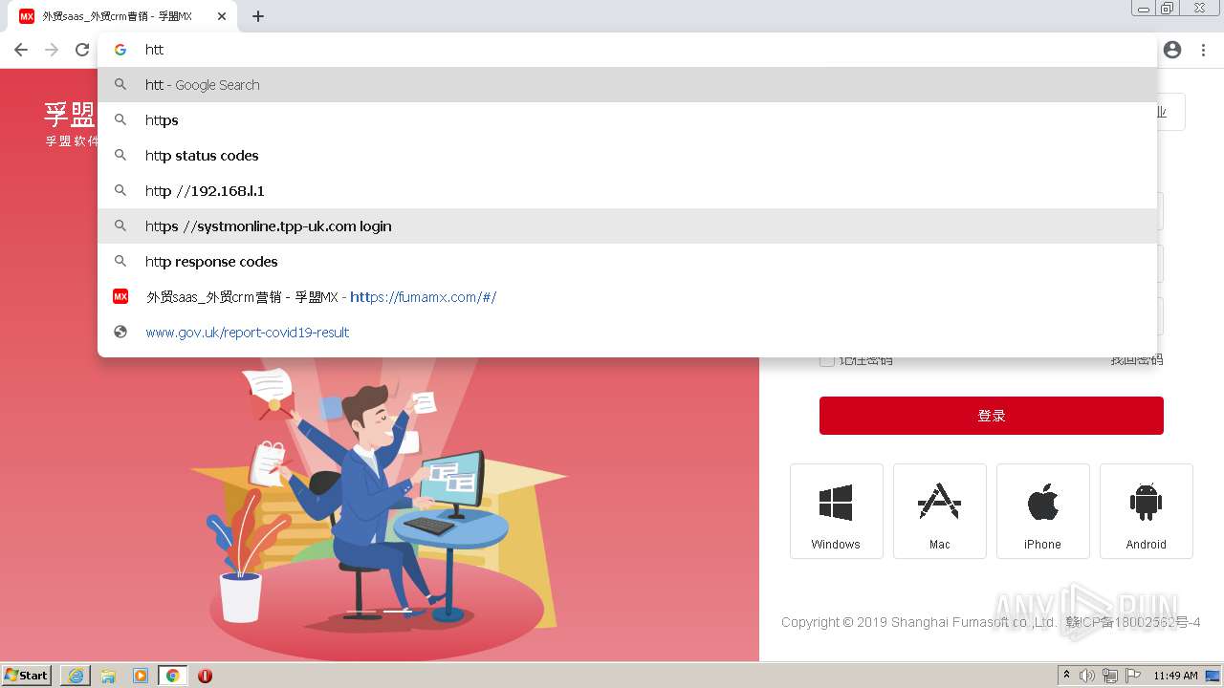Image resolution: width=1224 pixels, height=688 pixels.
Task: Click the action center flag icon
Action: point(1133,676)
